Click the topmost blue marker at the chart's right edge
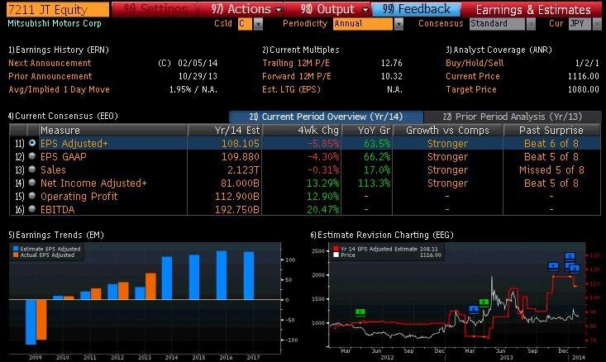 [570, 256]
